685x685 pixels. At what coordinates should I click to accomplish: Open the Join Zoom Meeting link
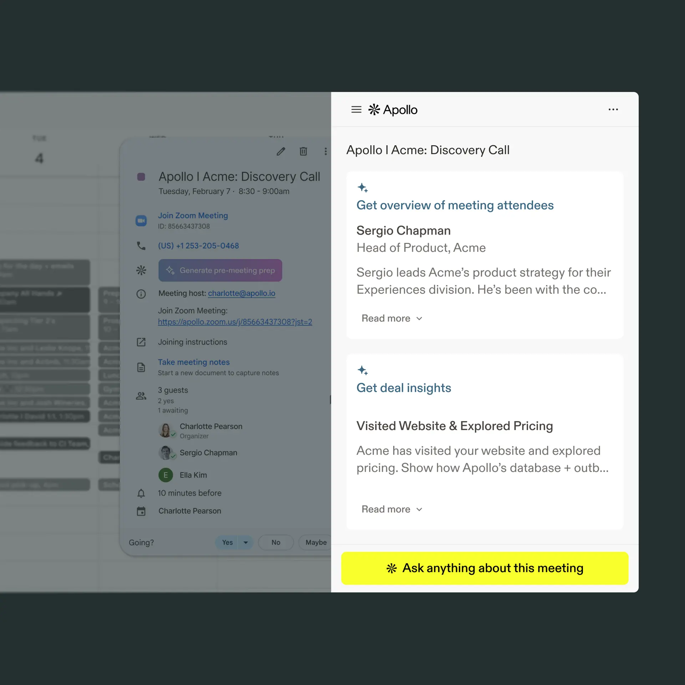pyautogui.click(x=193, y=215)
